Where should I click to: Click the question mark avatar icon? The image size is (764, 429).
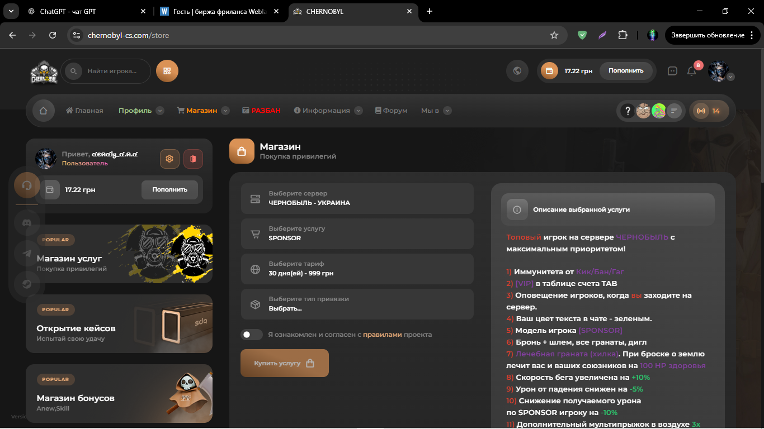(628, 111)
